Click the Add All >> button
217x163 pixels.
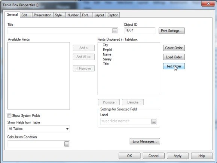[x=84, y=57]
